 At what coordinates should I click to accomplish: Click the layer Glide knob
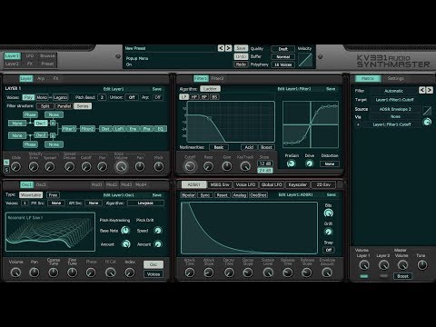(x=15, y=166)
